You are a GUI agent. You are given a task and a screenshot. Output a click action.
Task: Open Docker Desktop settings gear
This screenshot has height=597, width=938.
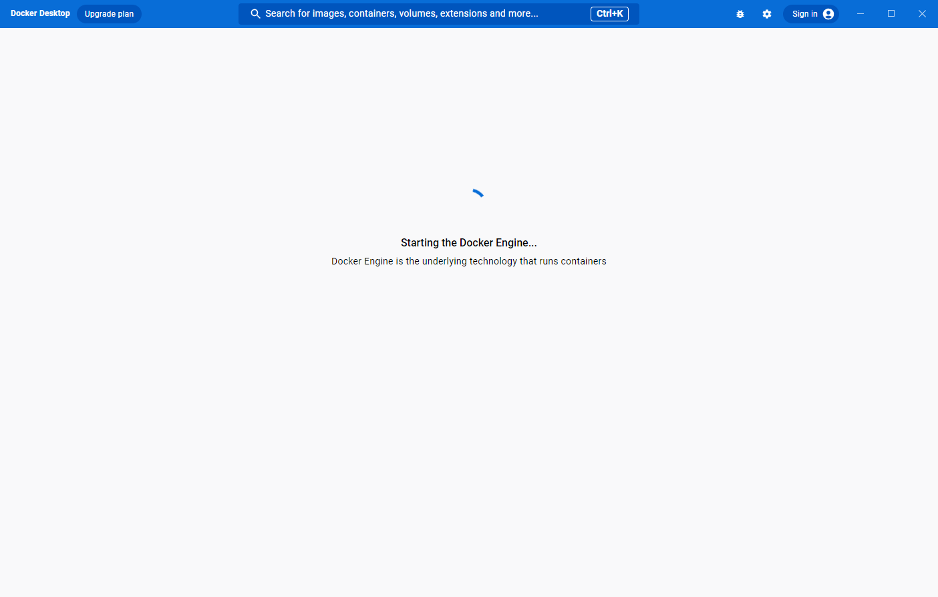pyautogui.click(x=767, y=14)
